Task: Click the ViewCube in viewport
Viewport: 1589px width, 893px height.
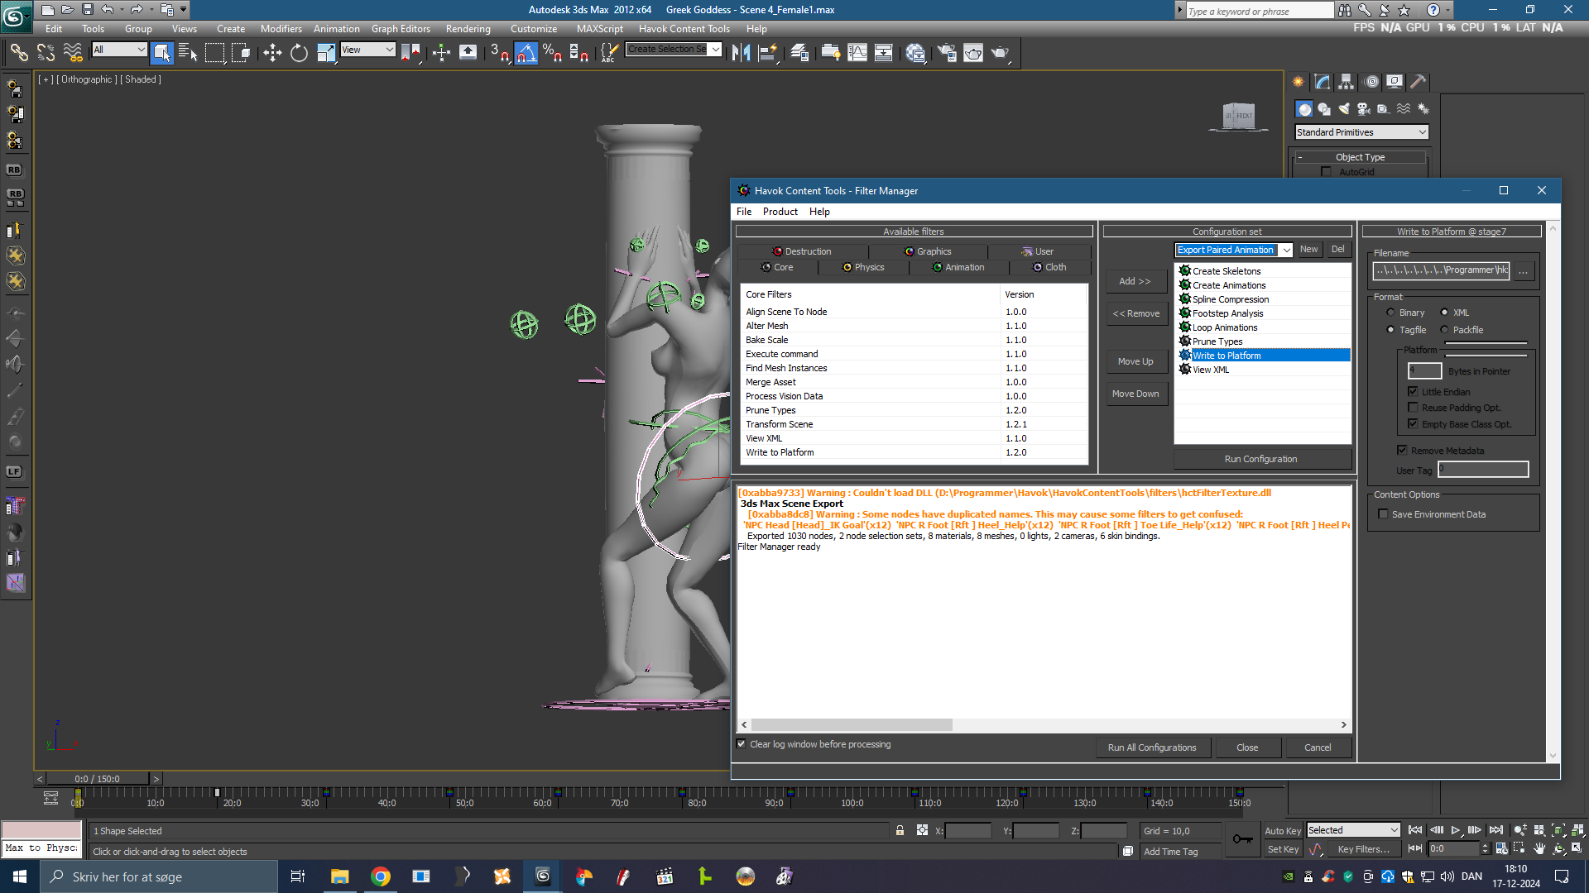Action: 1239,116
